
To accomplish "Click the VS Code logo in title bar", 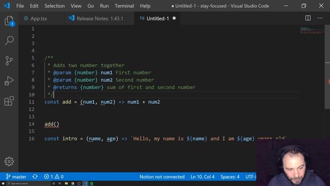I will pos(7,6).
